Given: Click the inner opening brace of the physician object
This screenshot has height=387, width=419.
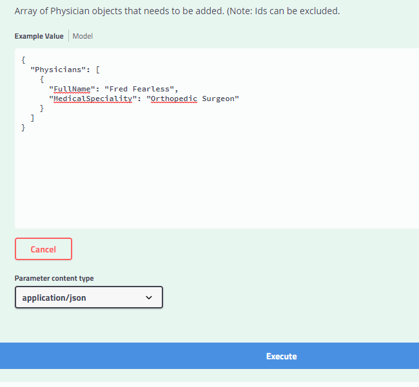Looking at the screenshot, I should [42, 79].
